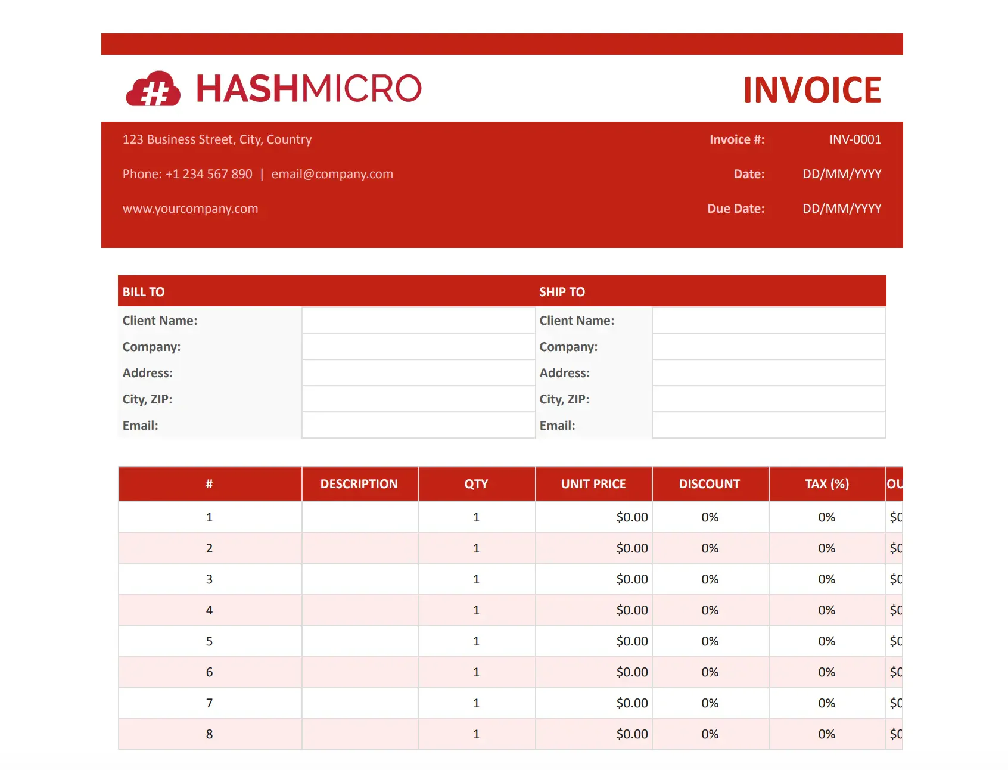Click the Ship To 'City, ZIP:' label
Image resolution: width=1008 pixels, height=770 pixels.
pos(564,399)
